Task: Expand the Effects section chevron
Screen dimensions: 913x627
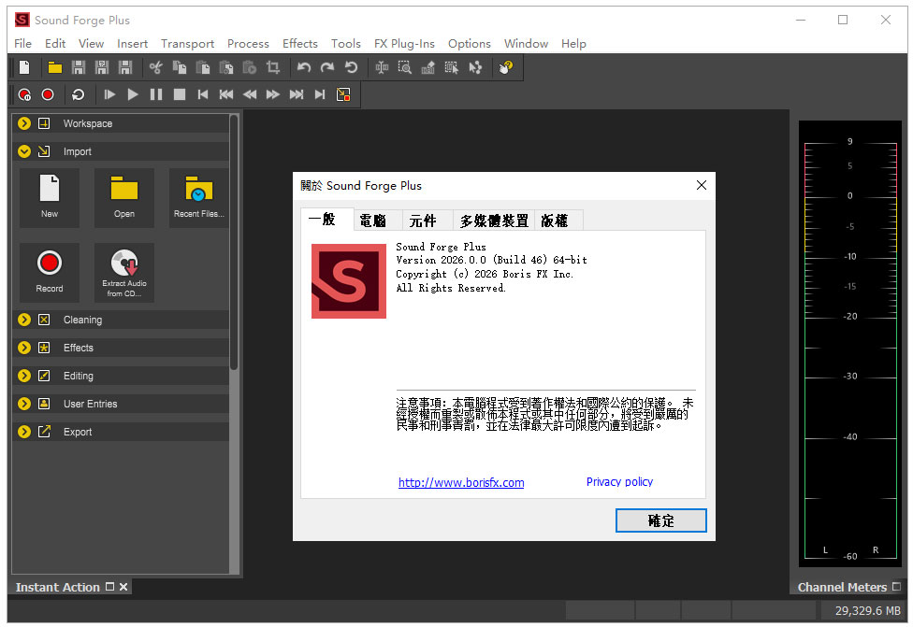Action: (x=24, y=348)
